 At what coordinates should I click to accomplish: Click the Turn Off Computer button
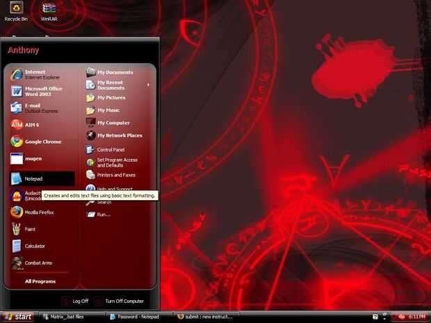[119, 301]
